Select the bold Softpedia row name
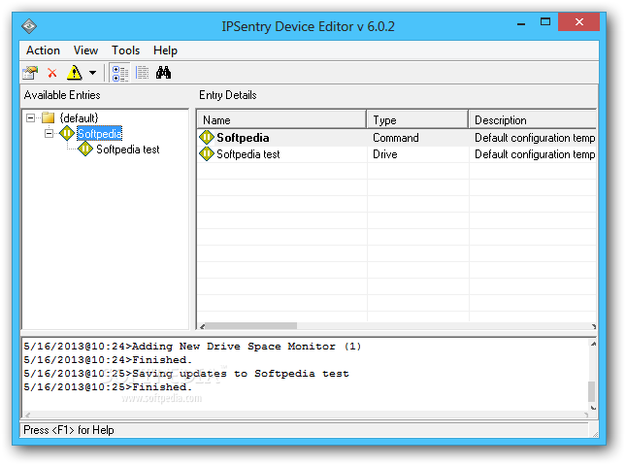 point(243,138)
